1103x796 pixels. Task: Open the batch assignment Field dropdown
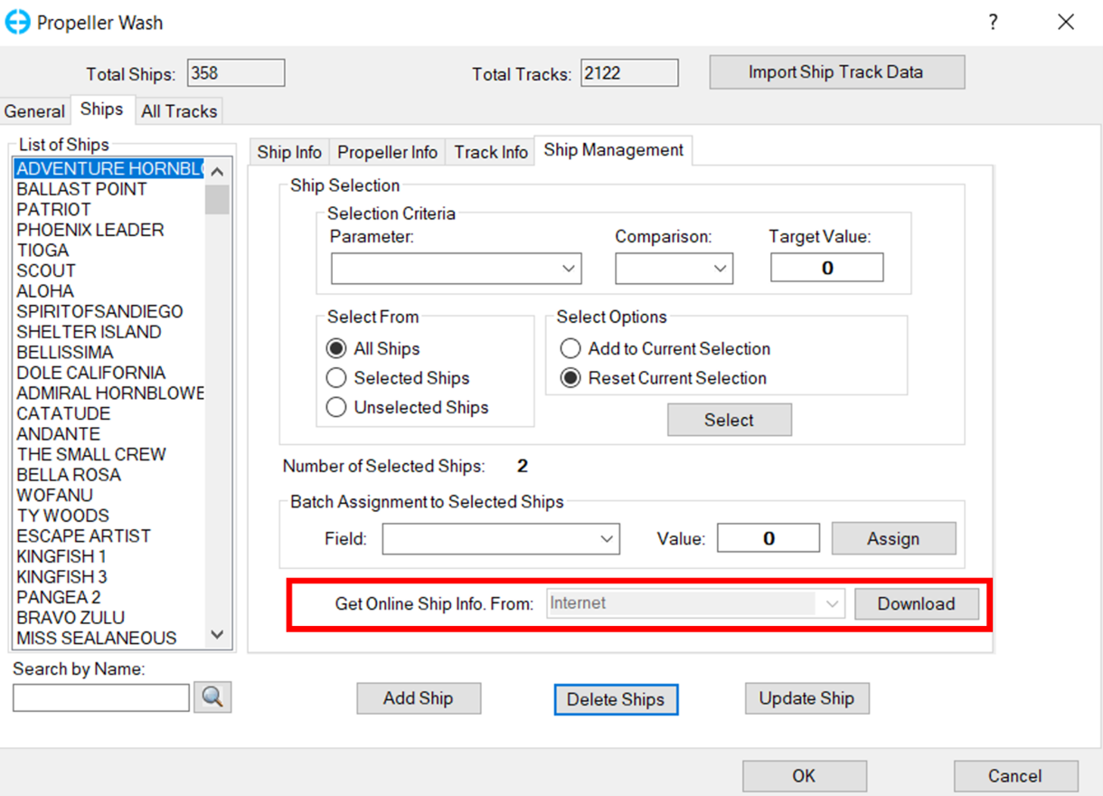606,538
